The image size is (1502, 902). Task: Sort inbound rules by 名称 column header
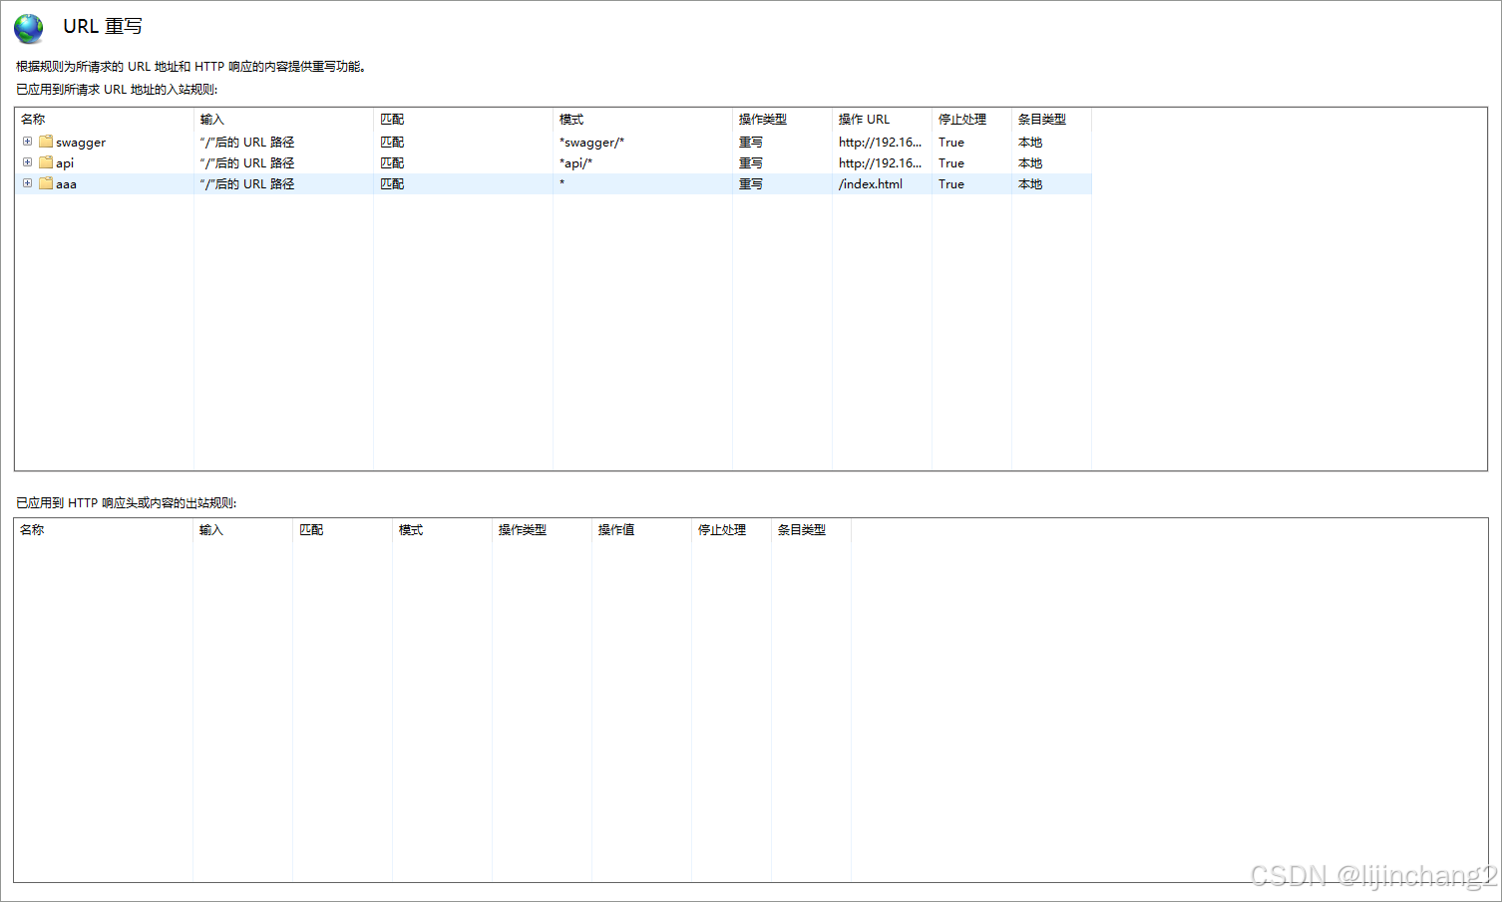(x=33, y=120)
